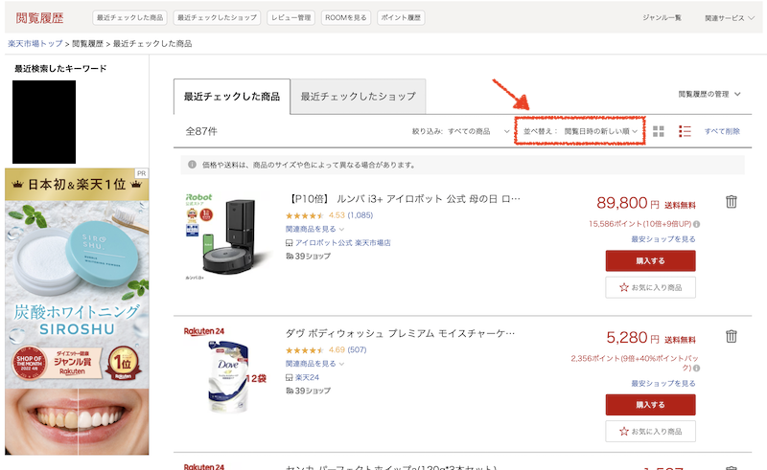The width and height of the screenshot is (767, 470).
Task: Click info icon beside 2,356 points text
Action: point(697,368)
